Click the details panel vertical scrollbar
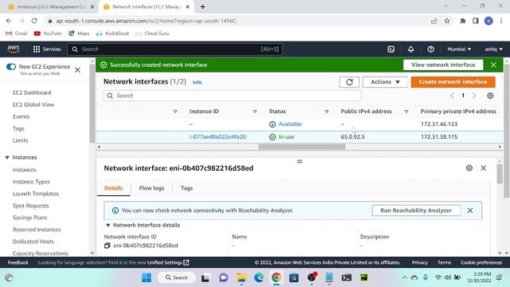The image size is (510, 287). 500,174
